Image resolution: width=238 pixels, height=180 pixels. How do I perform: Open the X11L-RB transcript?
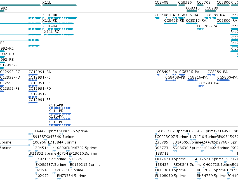click(60, 18)
